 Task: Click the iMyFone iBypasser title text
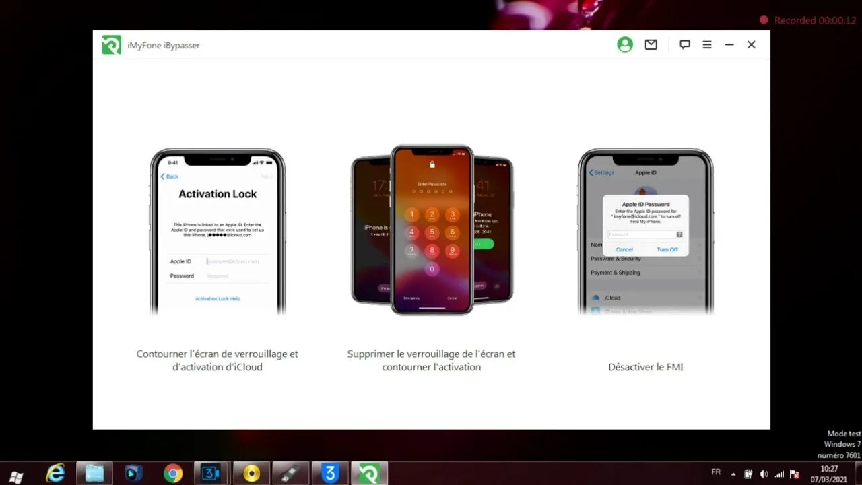point(164,45)
